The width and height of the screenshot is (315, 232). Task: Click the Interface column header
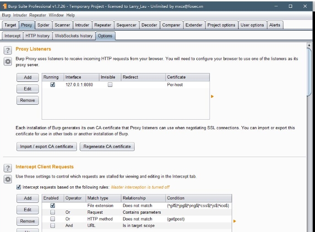(x=81, y=77)
